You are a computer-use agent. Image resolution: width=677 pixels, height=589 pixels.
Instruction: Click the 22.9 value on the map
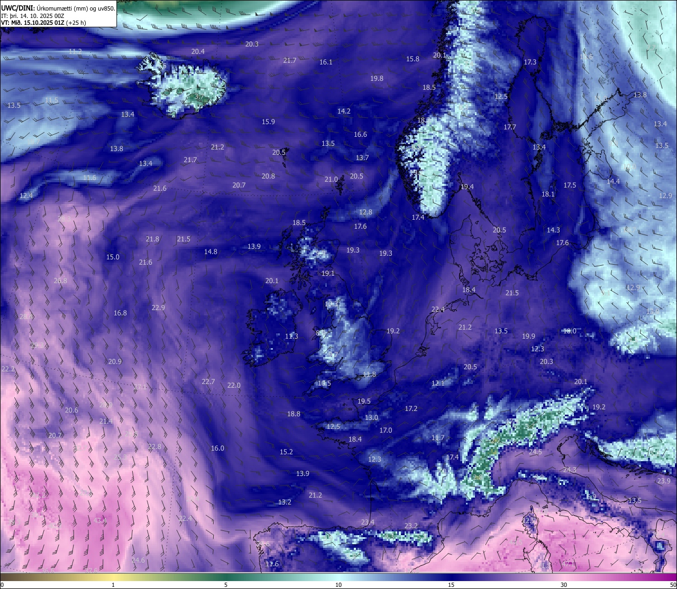coord(158,308)
